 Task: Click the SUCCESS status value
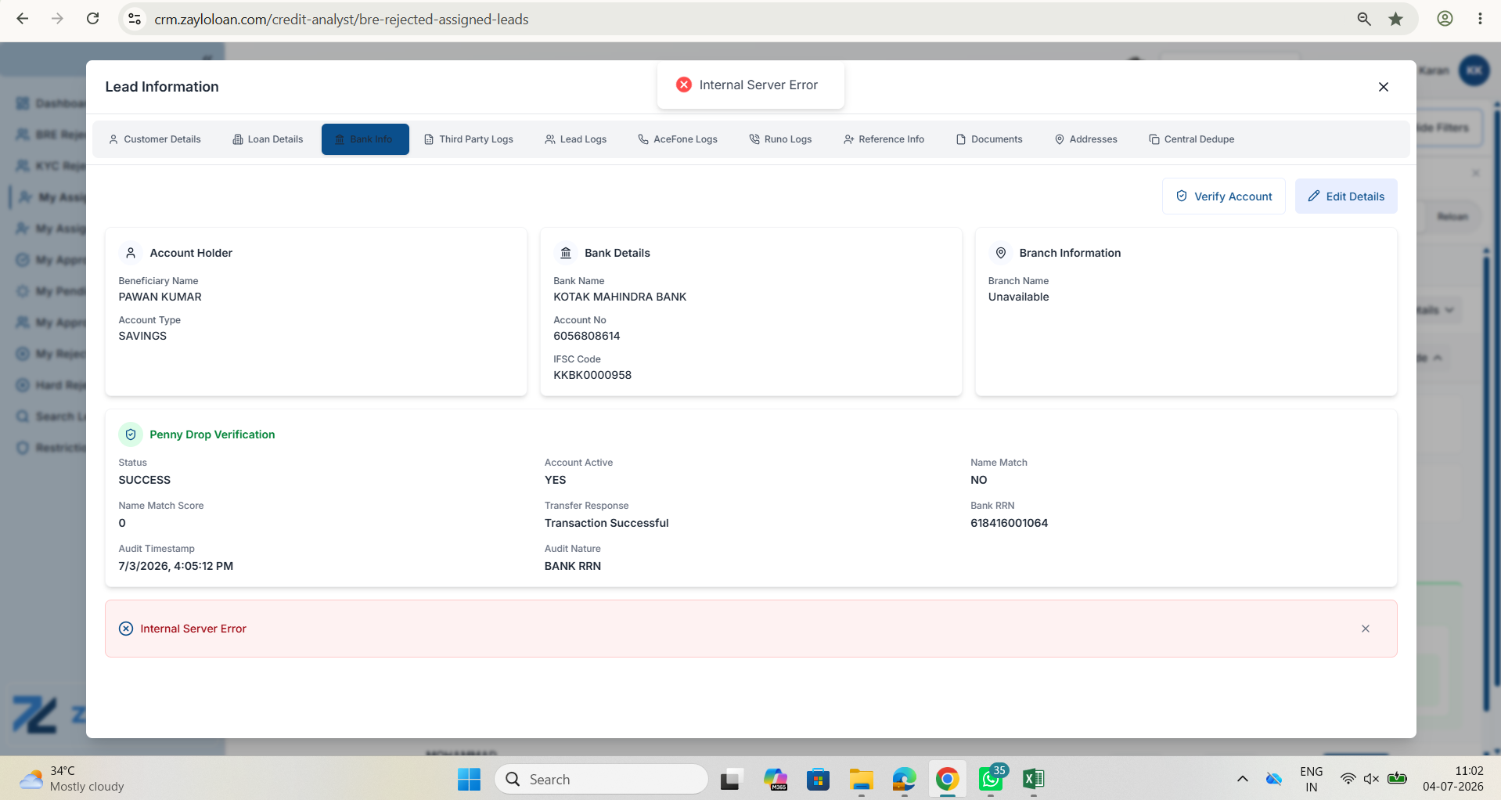point(145,480)
